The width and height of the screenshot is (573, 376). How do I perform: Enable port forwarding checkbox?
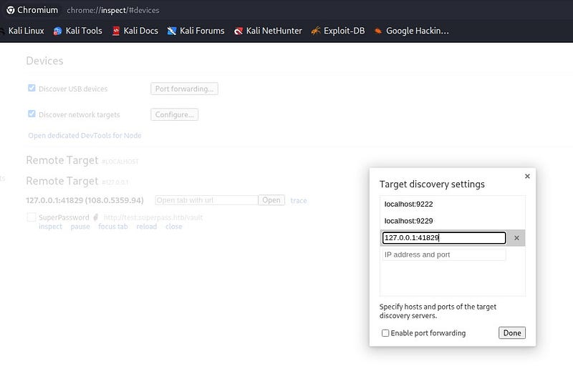[x=385, y=333]
